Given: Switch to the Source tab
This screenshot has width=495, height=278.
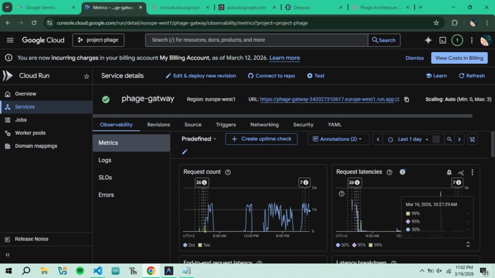Looking at the screenshot, I should pos(193,125).
